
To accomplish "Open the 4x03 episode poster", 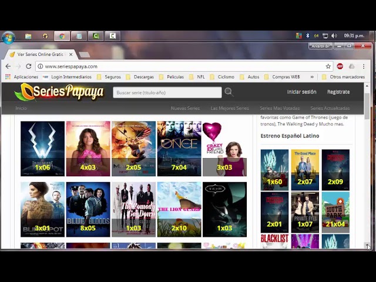I will pos(88,149).
